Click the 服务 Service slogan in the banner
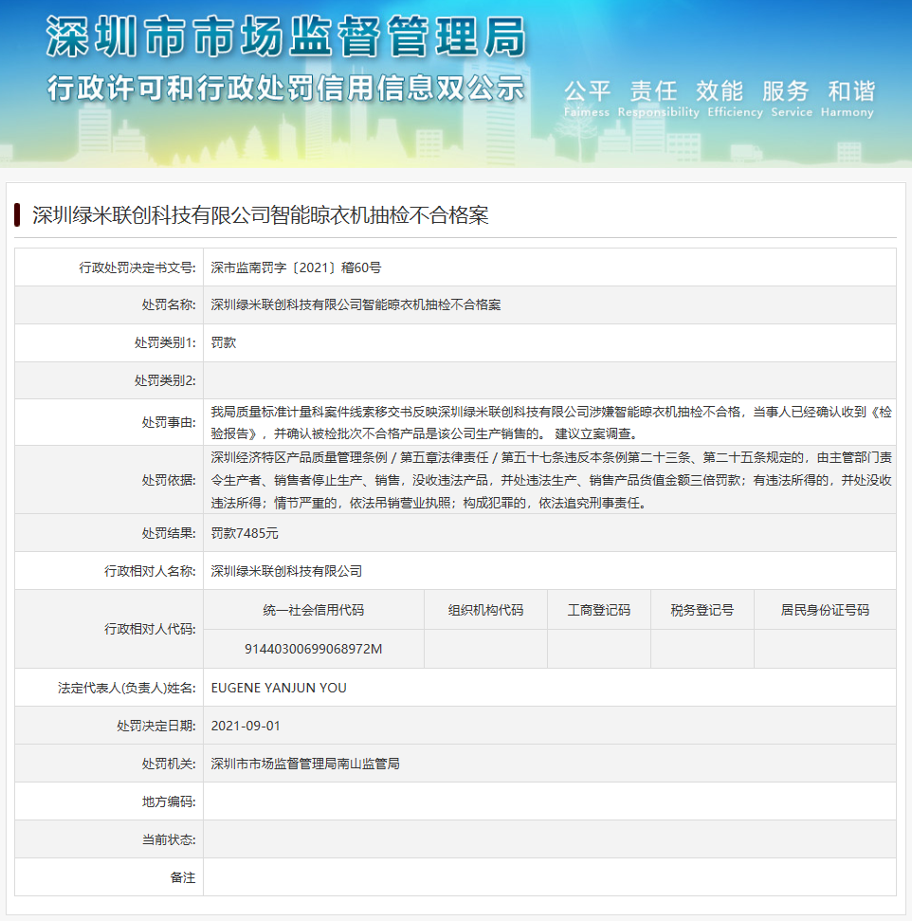The image size is (912, 921). 792,98
